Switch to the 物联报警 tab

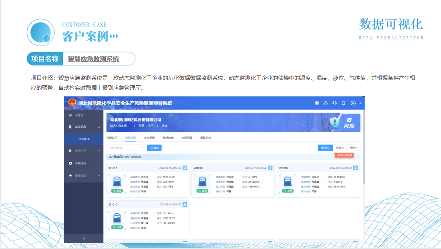click(187, 138)
